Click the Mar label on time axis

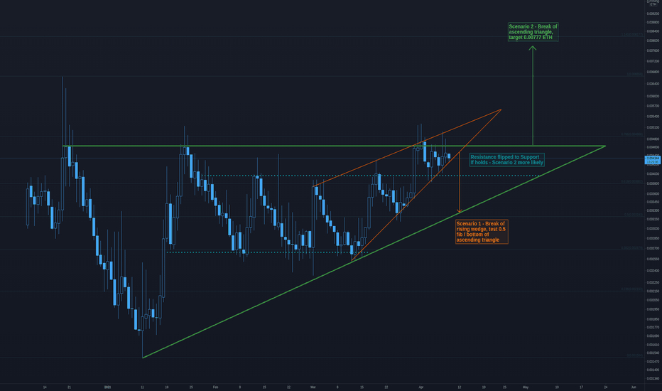(x=313, y=387)
